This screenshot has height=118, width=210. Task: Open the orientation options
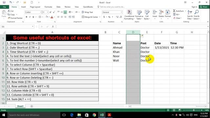(x=71, y=12)
